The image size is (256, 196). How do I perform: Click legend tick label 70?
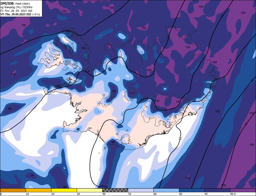pos(130,194)
